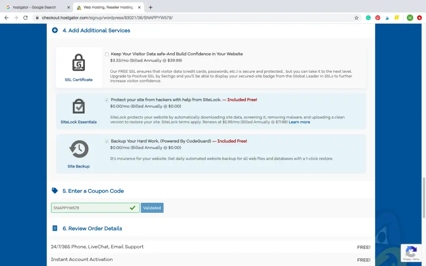
Task: Close the Web Hosting tab
Action: (139, 7)
